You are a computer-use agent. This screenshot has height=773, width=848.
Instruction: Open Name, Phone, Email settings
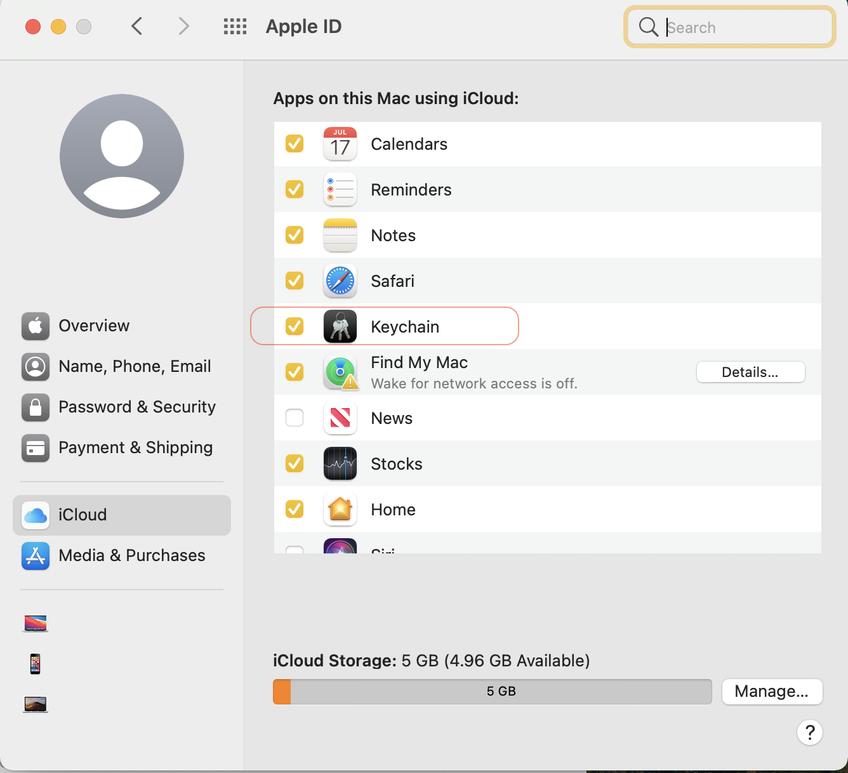coord(122,367)
